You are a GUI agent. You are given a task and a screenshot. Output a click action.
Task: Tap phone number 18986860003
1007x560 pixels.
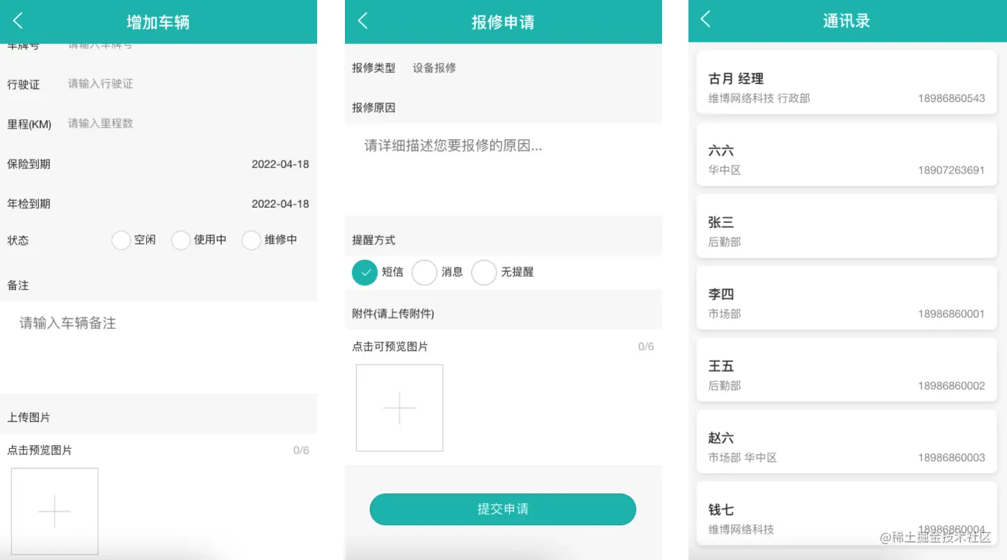coord(951,458)
